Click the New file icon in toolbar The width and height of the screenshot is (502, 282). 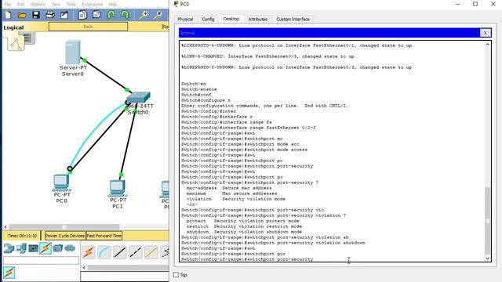[8, 15]
